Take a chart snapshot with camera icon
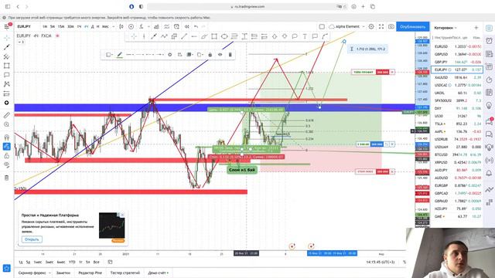Screen dimensions: 495x278 click(391, 27)
